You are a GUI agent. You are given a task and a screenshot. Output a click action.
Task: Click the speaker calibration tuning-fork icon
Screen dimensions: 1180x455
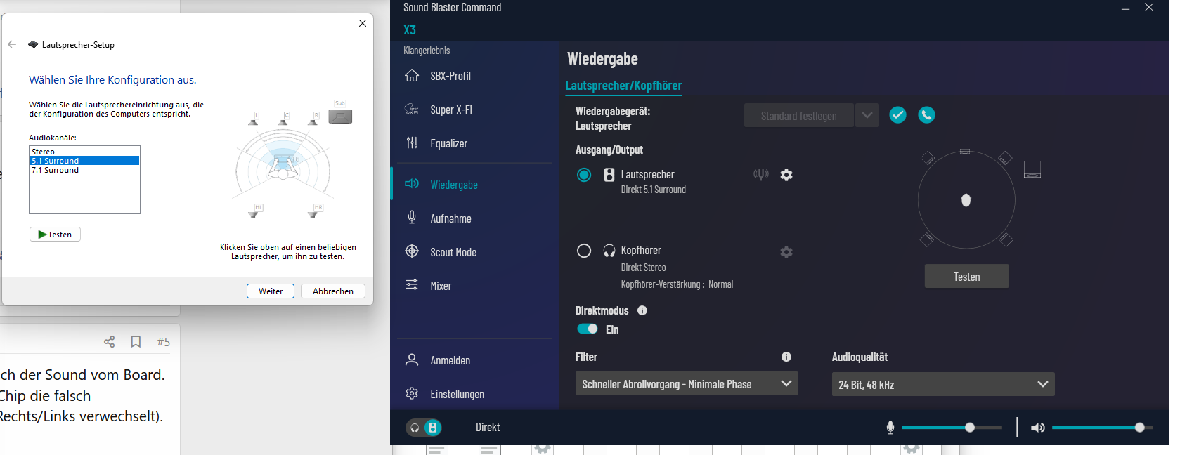(x=760, y=174)
